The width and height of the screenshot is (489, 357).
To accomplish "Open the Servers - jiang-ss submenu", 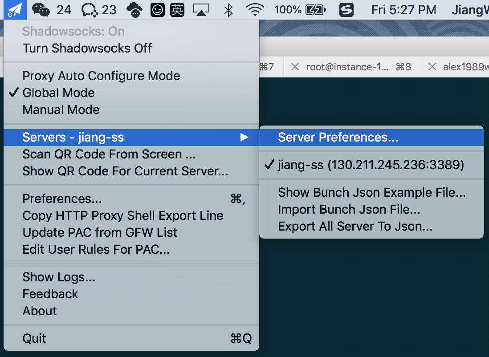I will pos(131,137).
